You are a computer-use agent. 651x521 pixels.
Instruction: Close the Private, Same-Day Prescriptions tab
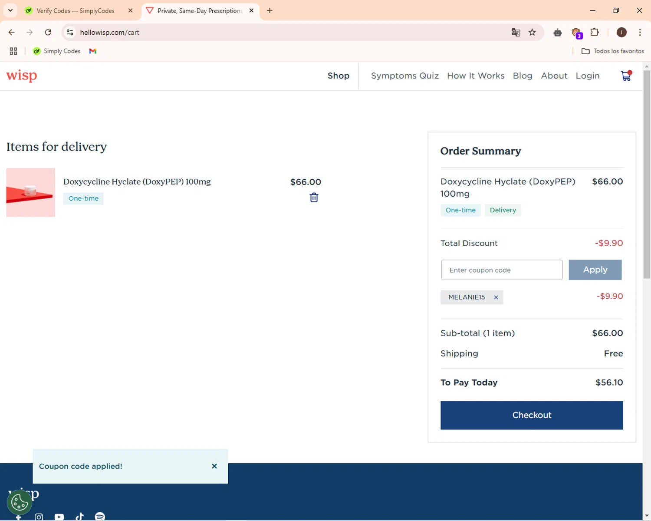(251, 10)
